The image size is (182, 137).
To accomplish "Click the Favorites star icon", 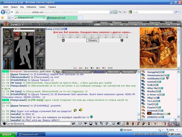I will point(2,18).
